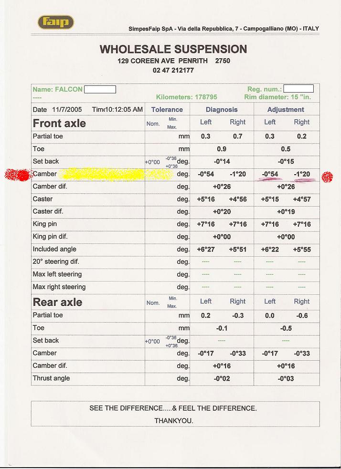The width and height of the screenshot is (341, 469).
Task: Click the Kilometers: 178795 reading
Action: 187,97
